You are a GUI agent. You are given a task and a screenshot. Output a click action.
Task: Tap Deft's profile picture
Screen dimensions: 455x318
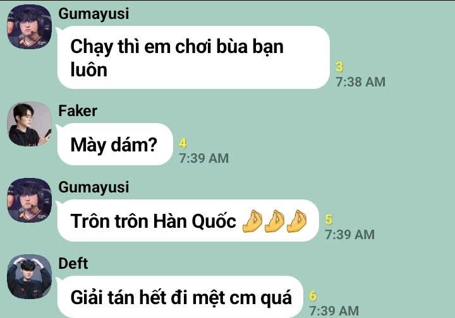[29, 276]
